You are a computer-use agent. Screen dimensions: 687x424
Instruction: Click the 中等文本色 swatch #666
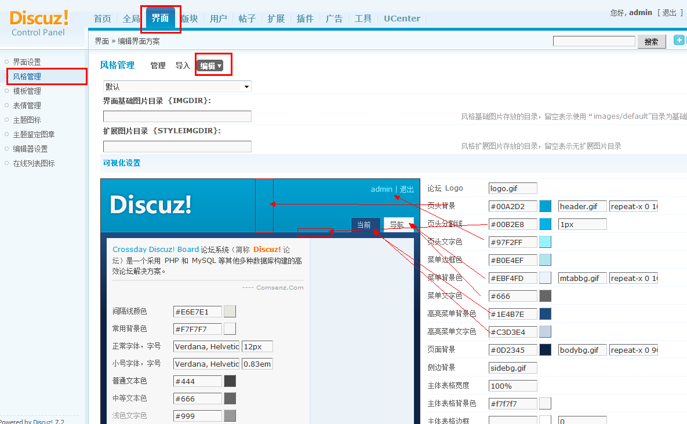(230, 399)
